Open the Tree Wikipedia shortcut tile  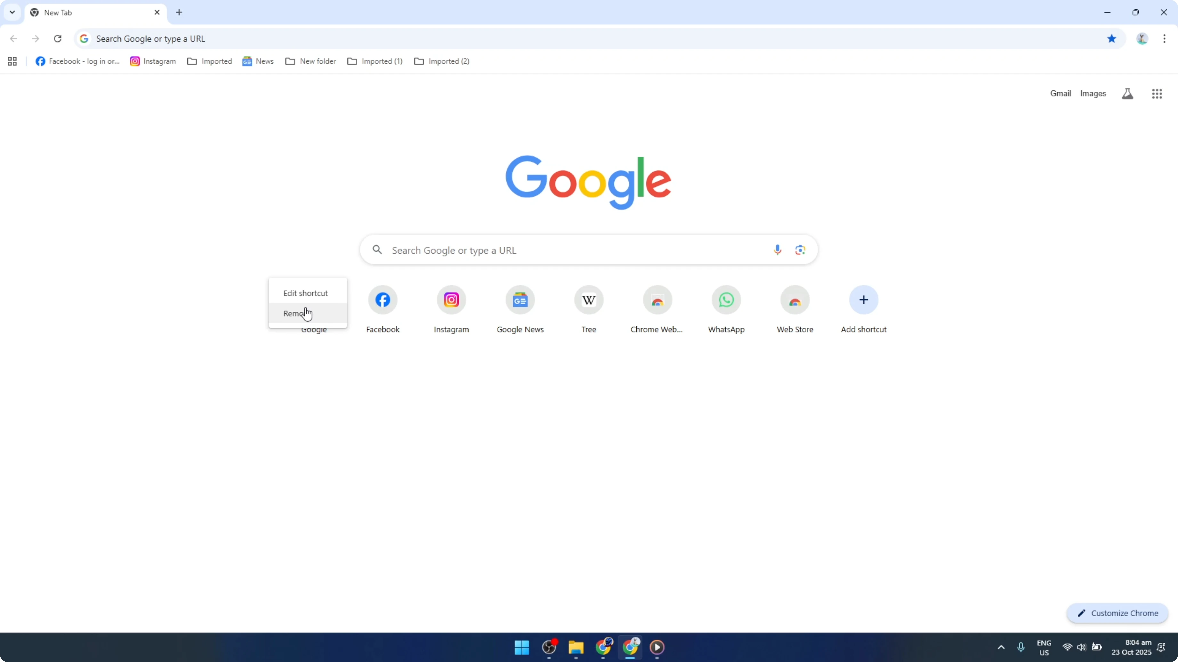tap(589, 309)
